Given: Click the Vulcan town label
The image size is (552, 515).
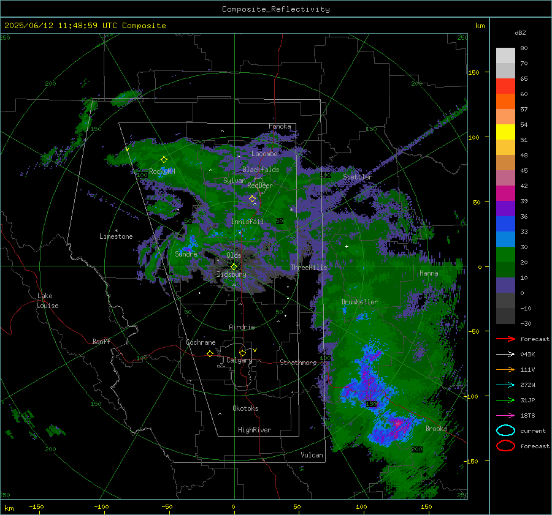Looking at the screenshot, I should coord(312,455).
